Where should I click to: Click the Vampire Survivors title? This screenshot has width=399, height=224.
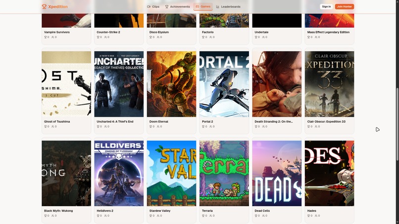[57, 32]
